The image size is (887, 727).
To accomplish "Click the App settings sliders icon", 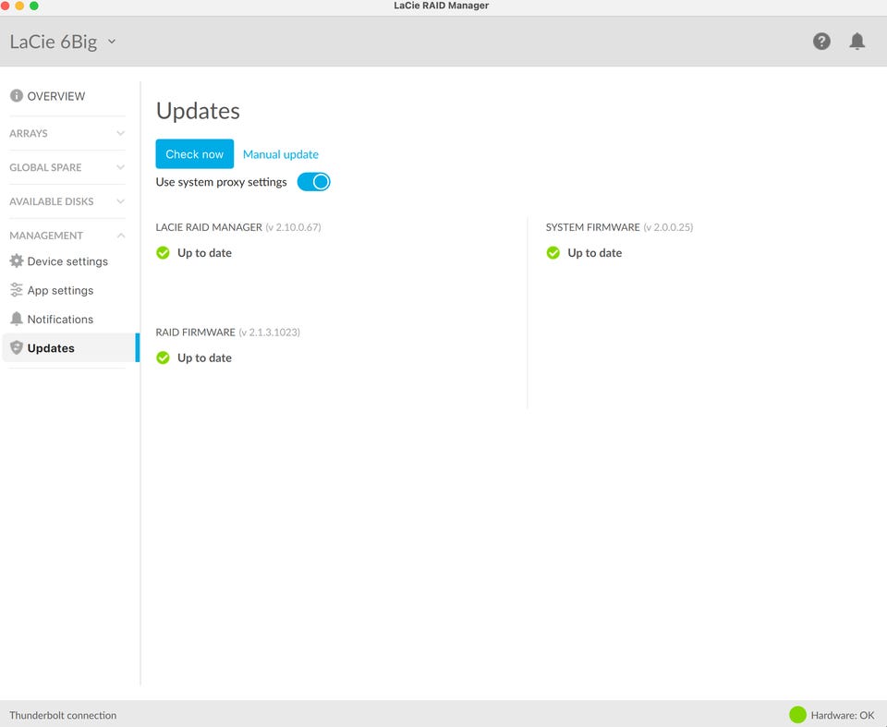I will 17,290.
